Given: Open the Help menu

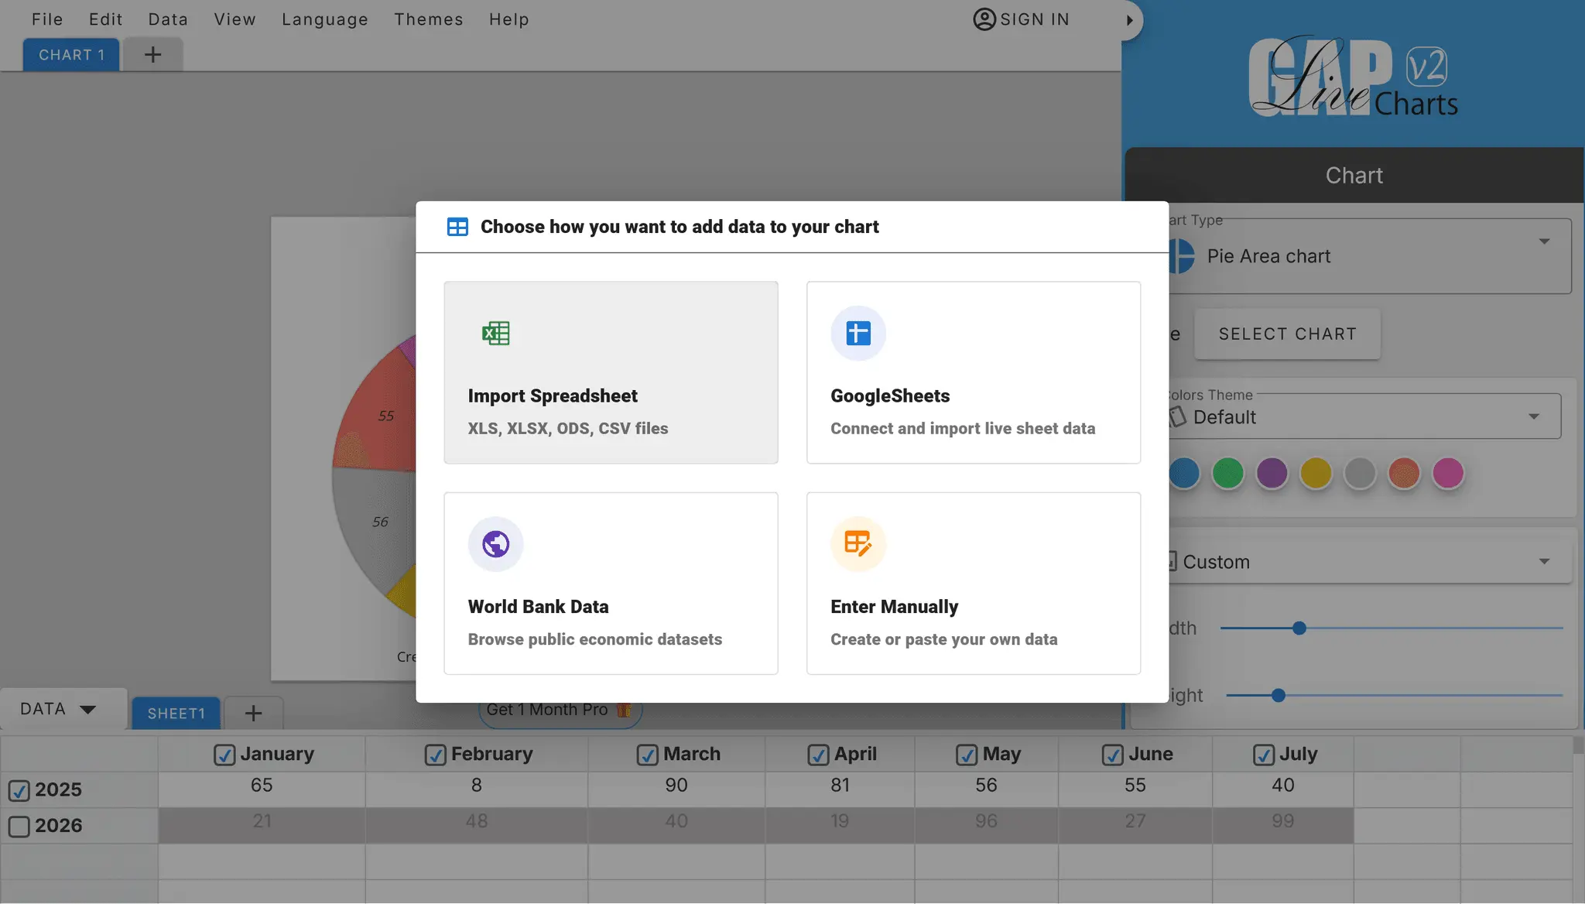Looking at the screenshot, I should click(508, 19).
